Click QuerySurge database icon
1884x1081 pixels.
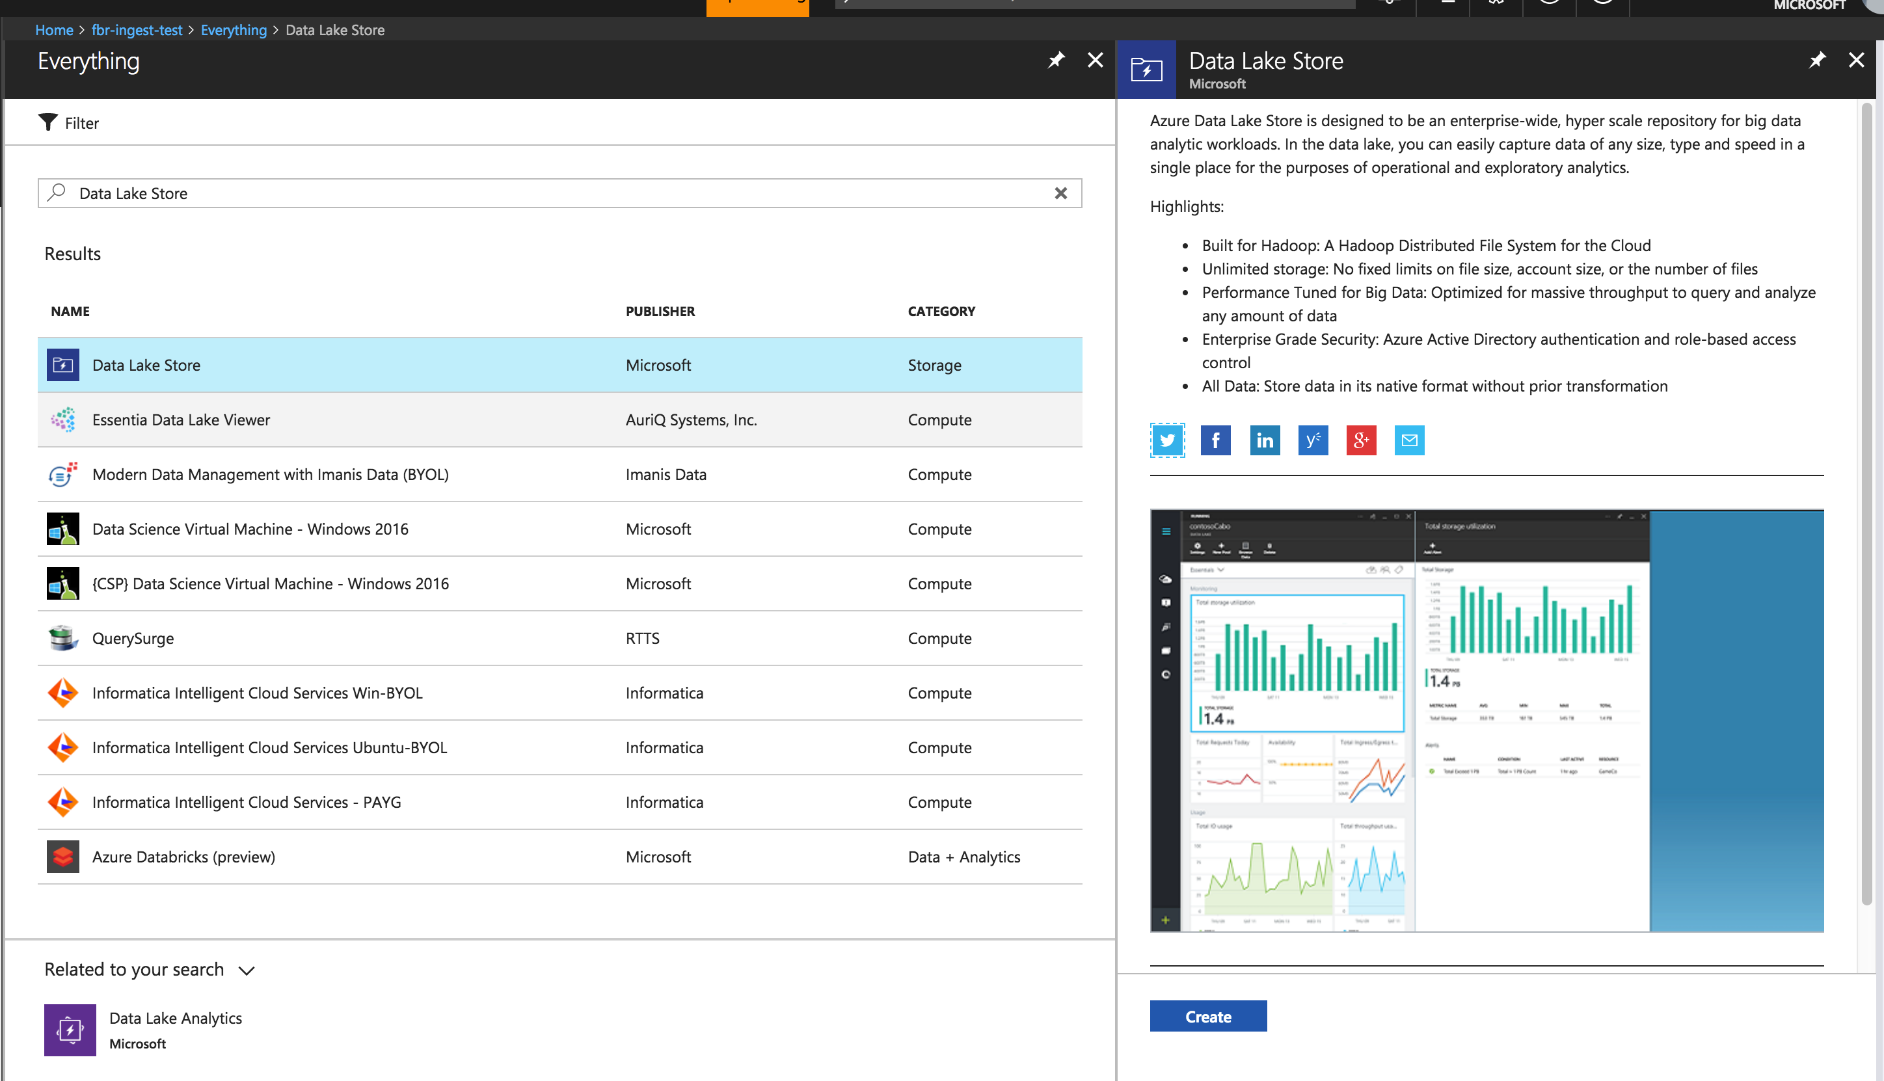63,638
